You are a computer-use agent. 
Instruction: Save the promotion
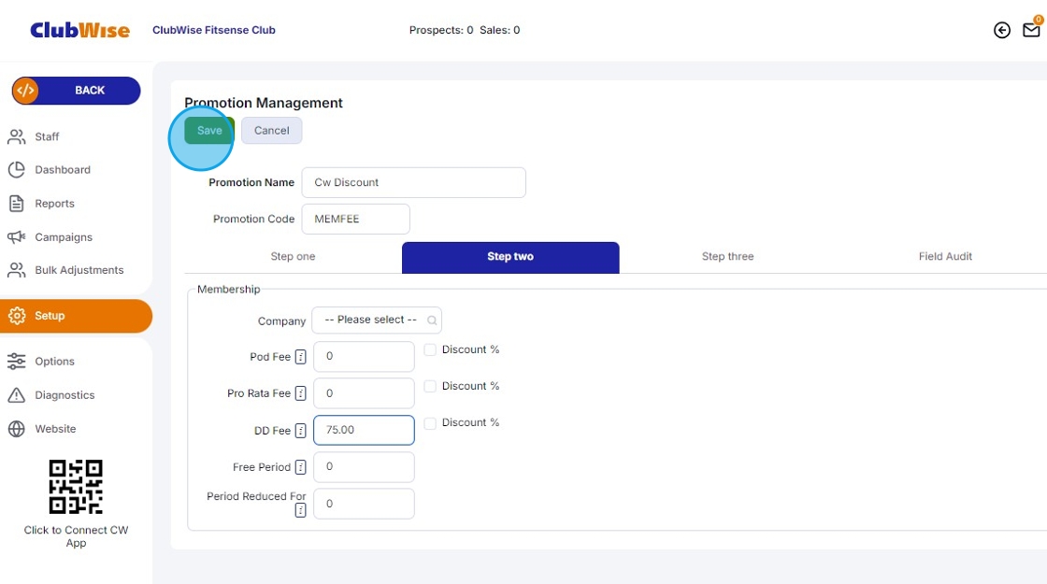tap(209, 131)
